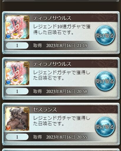The image size is (121, 151).
Task: Open the ティラノサウルス portrait obtained at 20:58
Action: pyautogui.click(x=17, y=73)
